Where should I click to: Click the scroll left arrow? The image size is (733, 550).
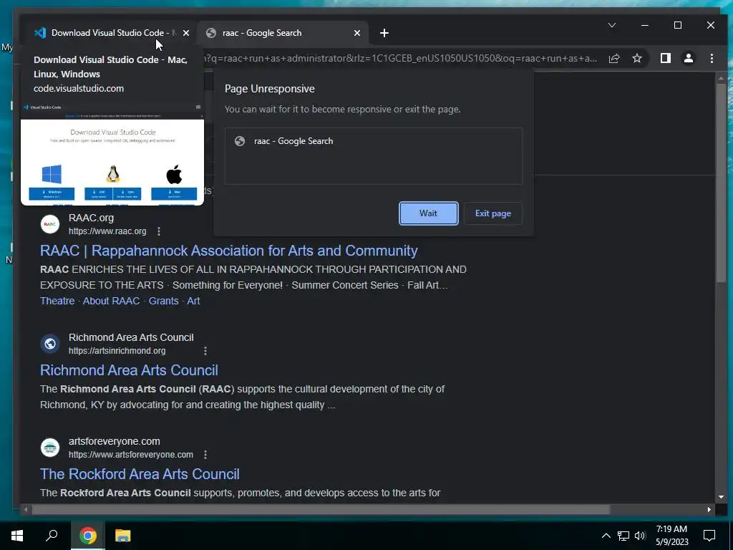(x=26, y=509)
